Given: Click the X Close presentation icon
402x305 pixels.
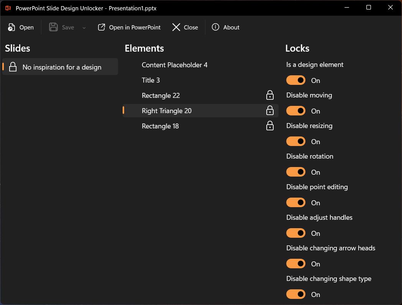Looking at the screenshot, I should pyautogui.click(x=176, y=28).
